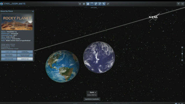Select the observatory dome toolbar icon
Screen dimensions: 185x104
tap(88, 4)
